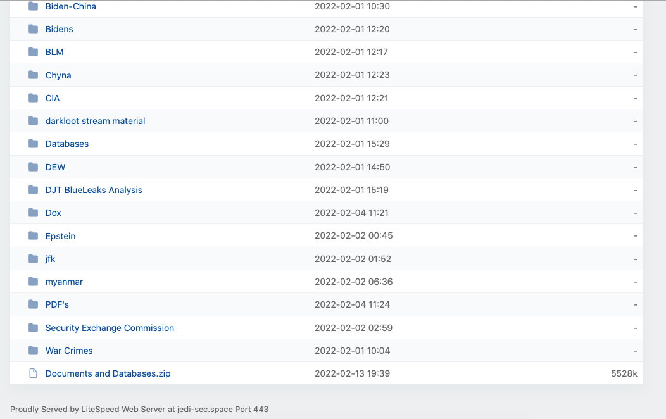Click date 2022-02-04 11:24 of PDF's
This screenshot has width=666, height=419.
(x=352, y=304)
